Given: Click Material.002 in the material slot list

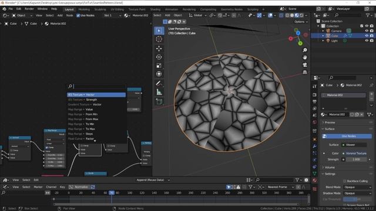Looking at the screenshot, I should point(344,95).
